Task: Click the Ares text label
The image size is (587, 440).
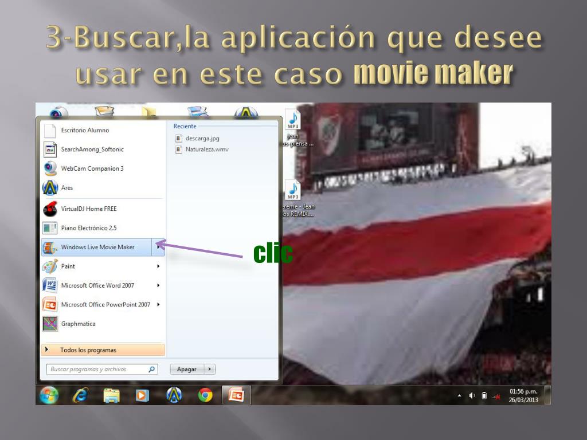Action: [x=67, y=188]
